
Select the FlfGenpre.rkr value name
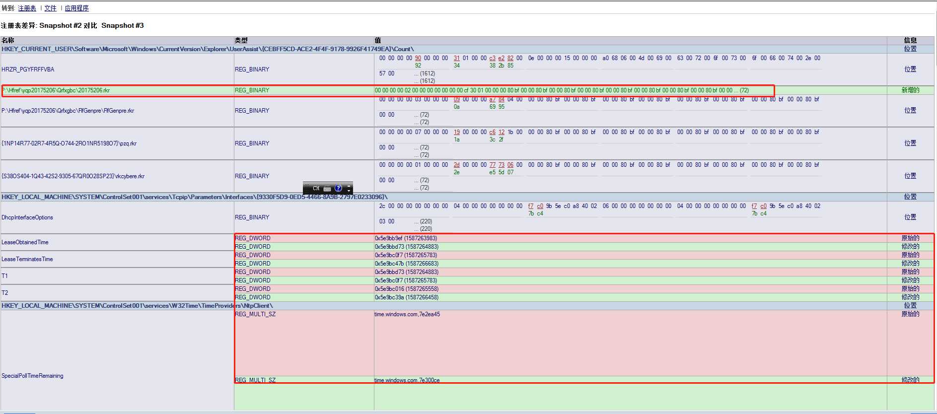[68, 111]
